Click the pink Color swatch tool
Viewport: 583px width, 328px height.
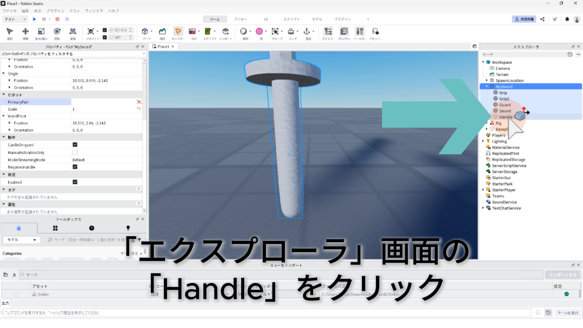click(259, 32)
